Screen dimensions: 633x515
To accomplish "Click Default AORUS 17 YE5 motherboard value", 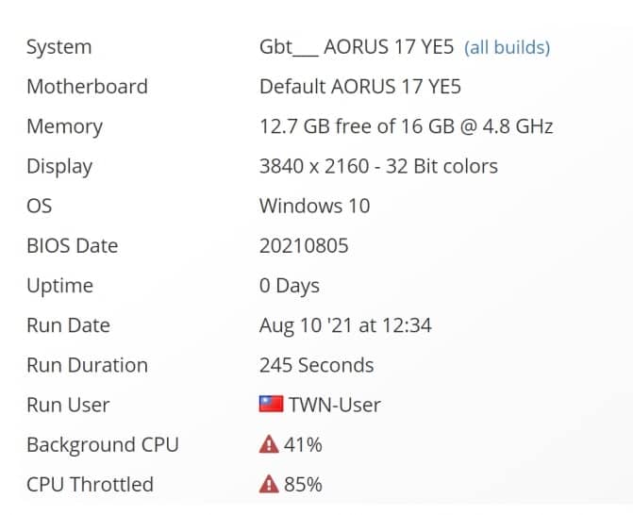I will (360, 87).
